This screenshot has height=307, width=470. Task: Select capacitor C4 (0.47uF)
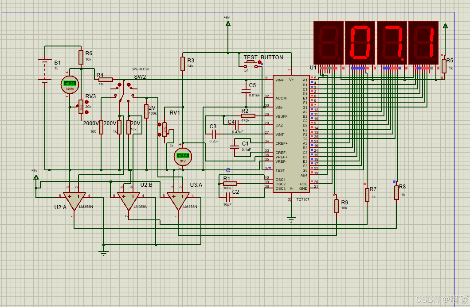(237, 125)
